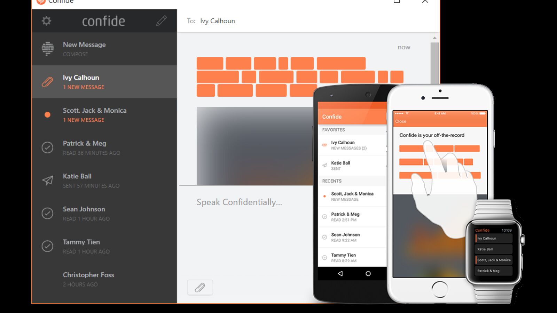557x313 pixels.
Task: Click the paper plane icon beside Katie Ball
Action: pos(47,180)
